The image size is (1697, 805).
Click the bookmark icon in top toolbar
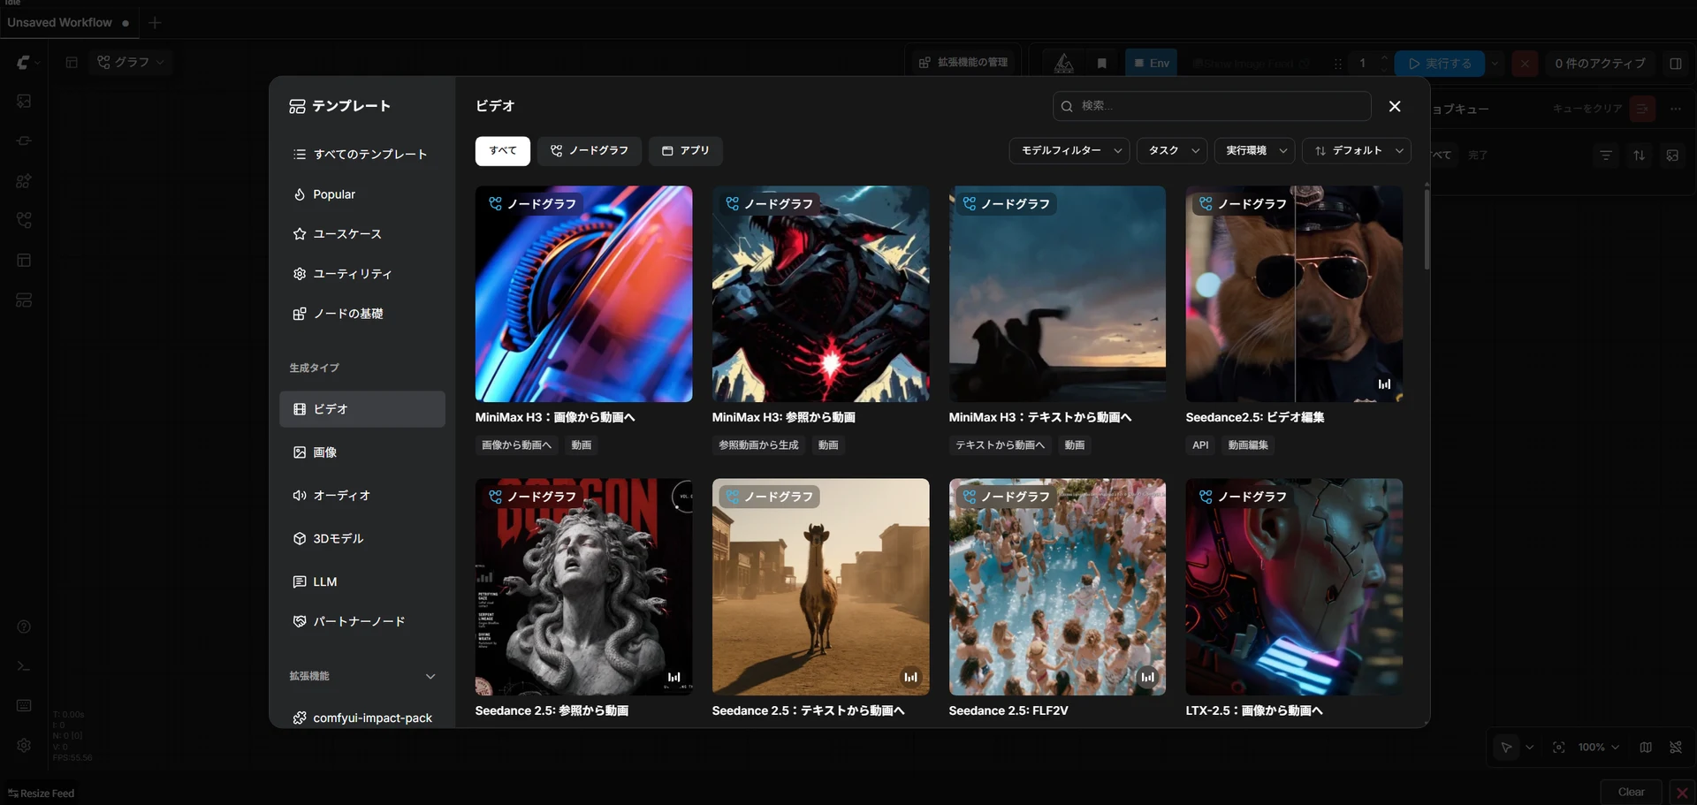[1101, 64]
